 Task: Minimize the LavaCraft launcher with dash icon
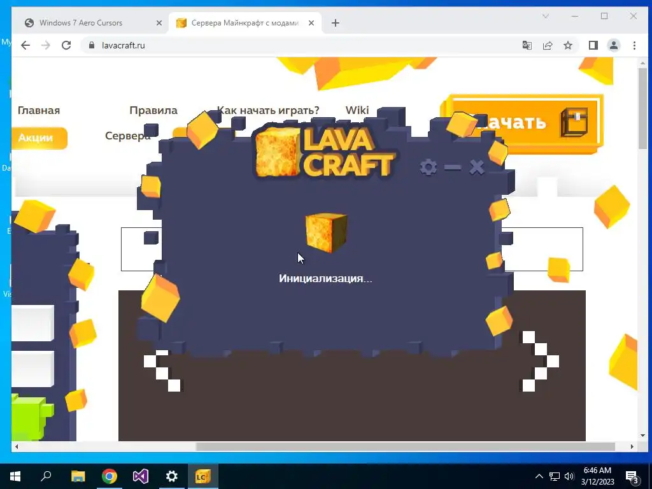pos(453,167)
